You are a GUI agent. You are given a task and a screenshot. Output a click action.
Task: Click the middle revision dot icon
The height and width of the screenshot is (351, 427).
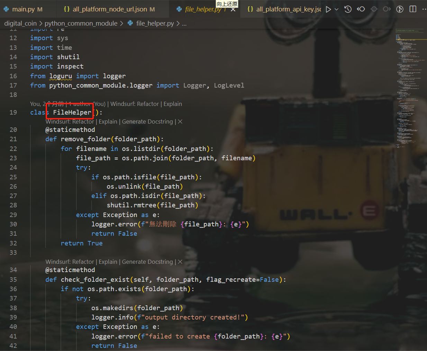tap(374, 9)
